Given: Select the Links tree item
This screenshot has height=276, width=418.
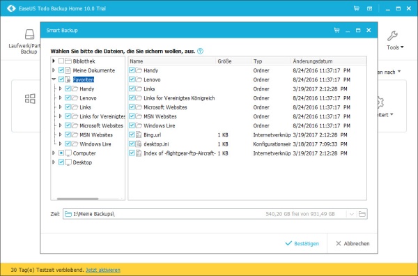Looking at the screenshot, I should pyautogui.click(x=85, y=107).
